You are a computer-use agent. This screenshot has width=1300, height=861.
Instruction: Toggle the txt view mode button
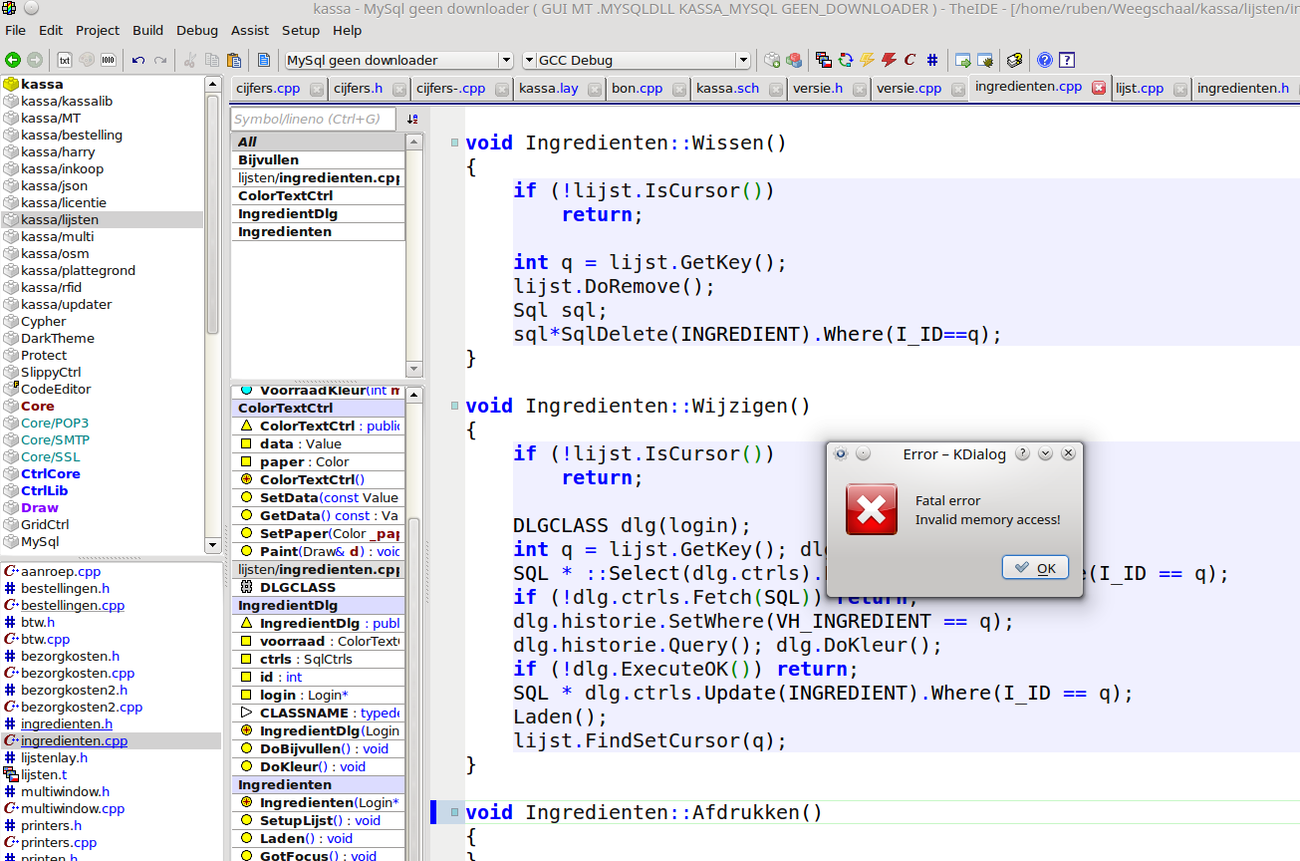(65, 60)
